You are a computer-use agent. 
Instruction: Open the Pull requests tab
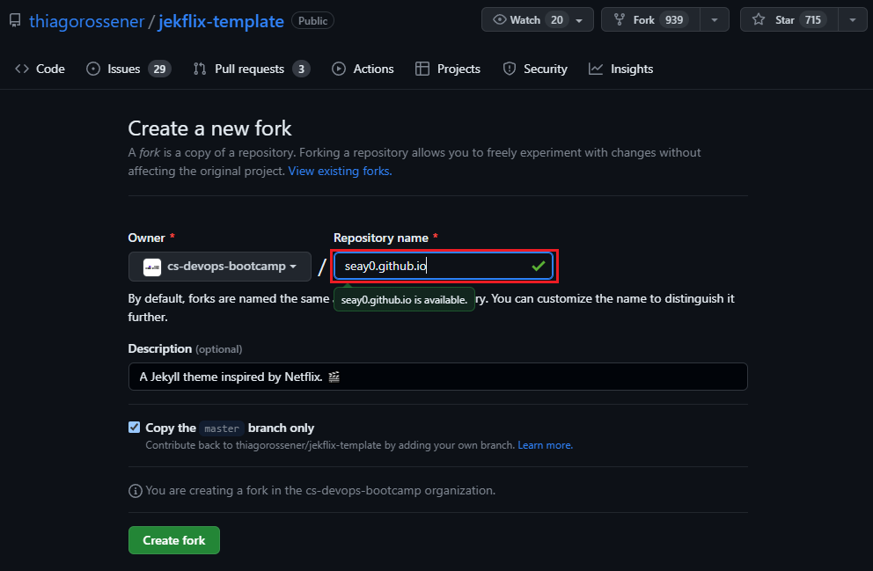(x=252, y=69)
